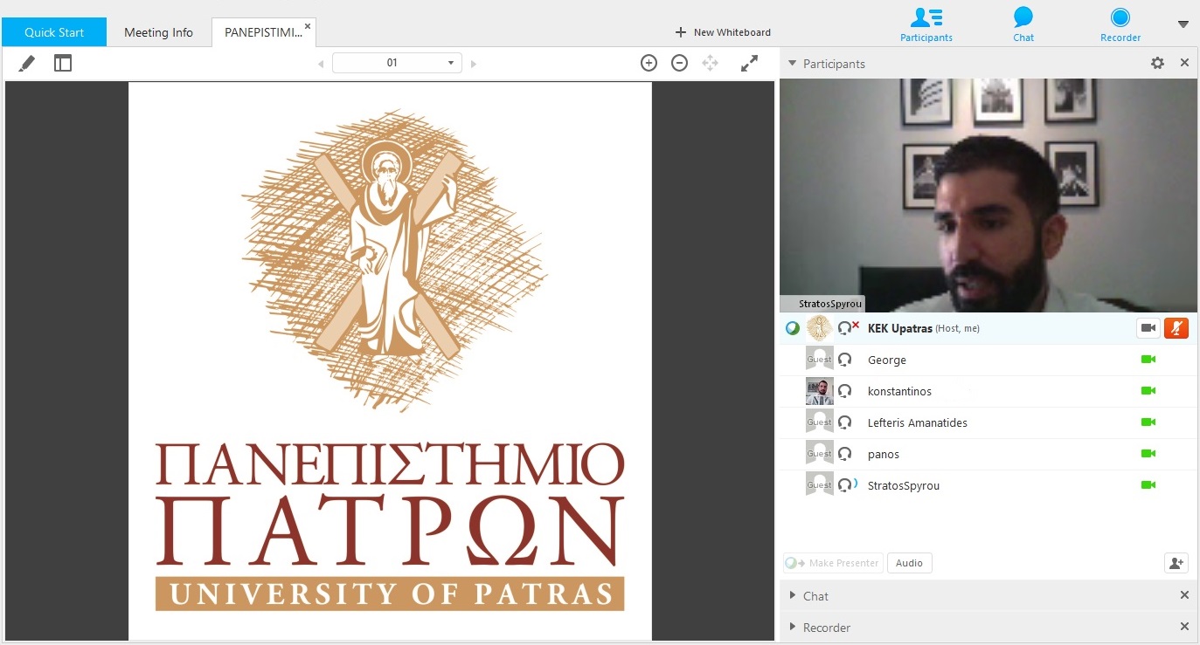This screenshot has width=1200, height=645.
Task: Click Lefteris Amanatides's headset icon
Action: (x=844, y=422)
